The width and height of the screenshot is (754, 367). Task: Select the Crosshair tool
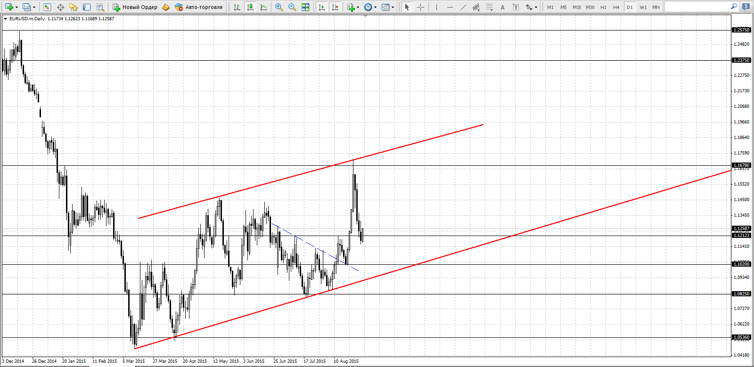coord(421,7)
